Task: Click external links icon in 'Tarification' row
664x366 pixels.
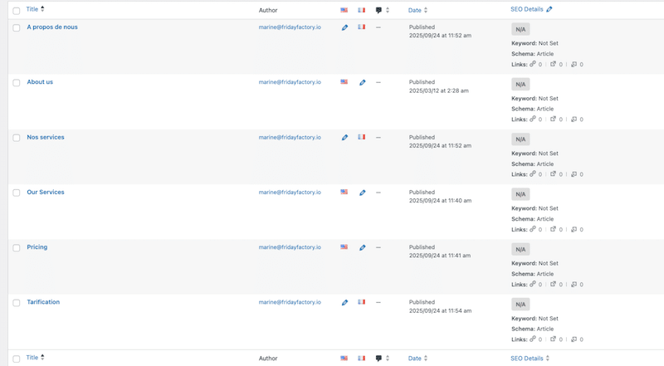Action: click(553, 339)
